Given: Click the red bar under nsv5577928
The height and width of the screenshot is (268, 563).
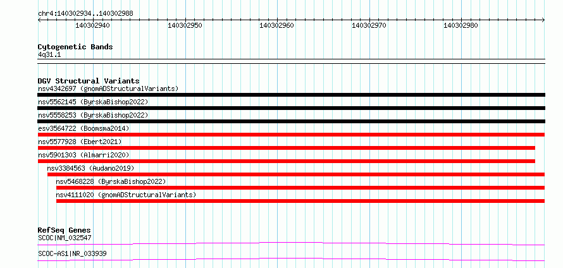Looking at the screenshot, I should [287, 148].
